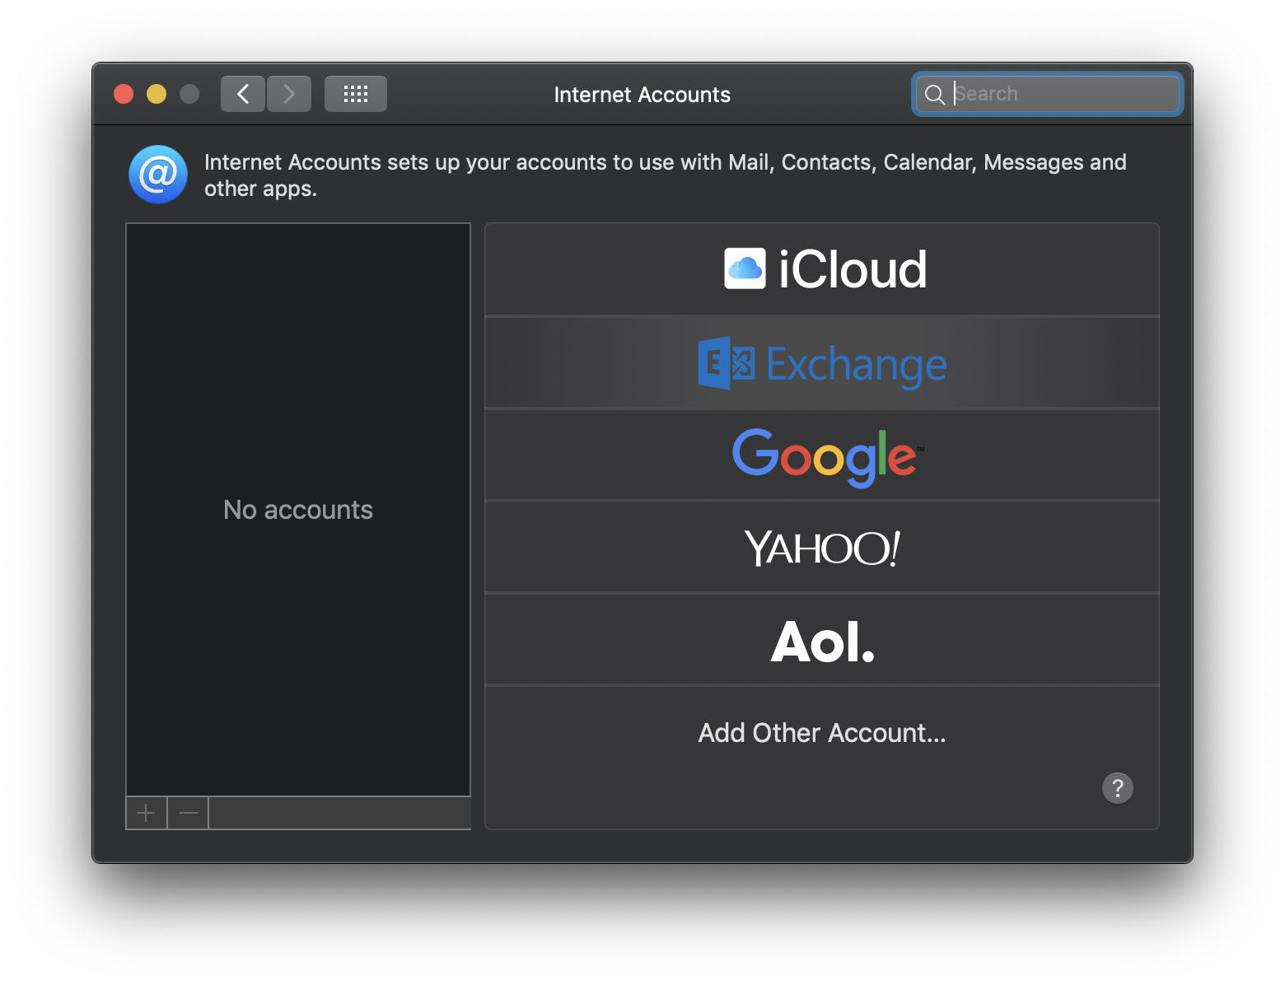
Task: Click Add Other Account...
Action: 822,733
